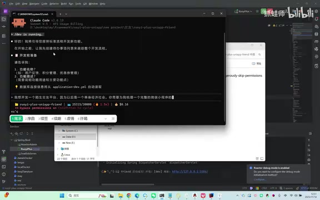This screenshot has width=320, height=200.
Task: Open the Build menu
Action: [64, 4]
